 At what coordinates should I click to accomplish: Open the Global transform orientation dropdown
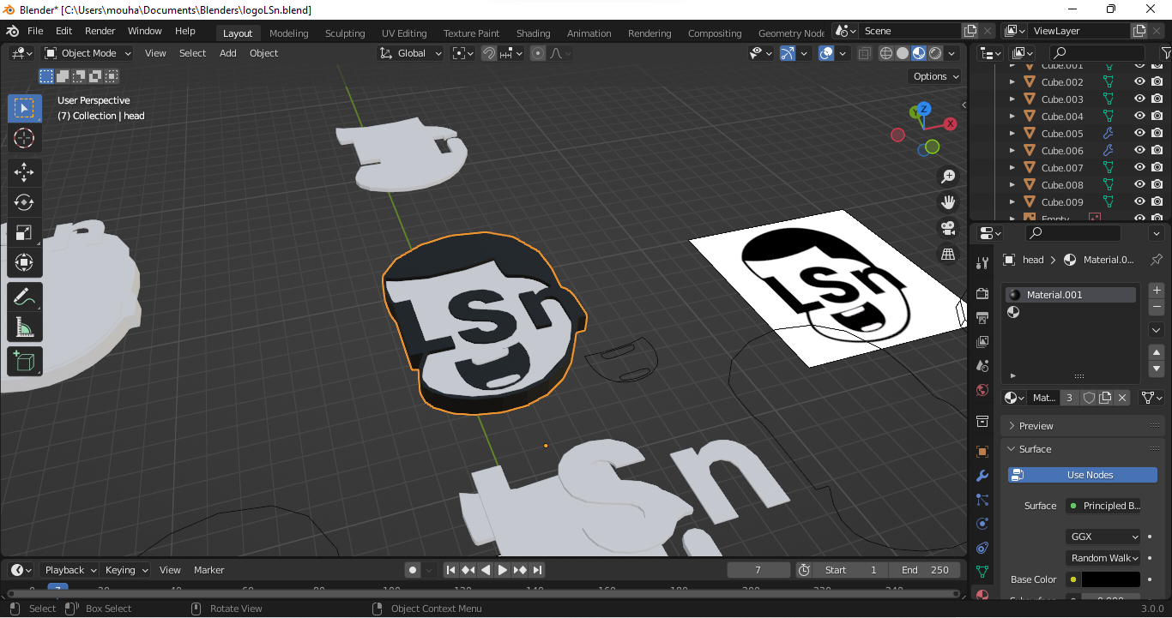411,53
